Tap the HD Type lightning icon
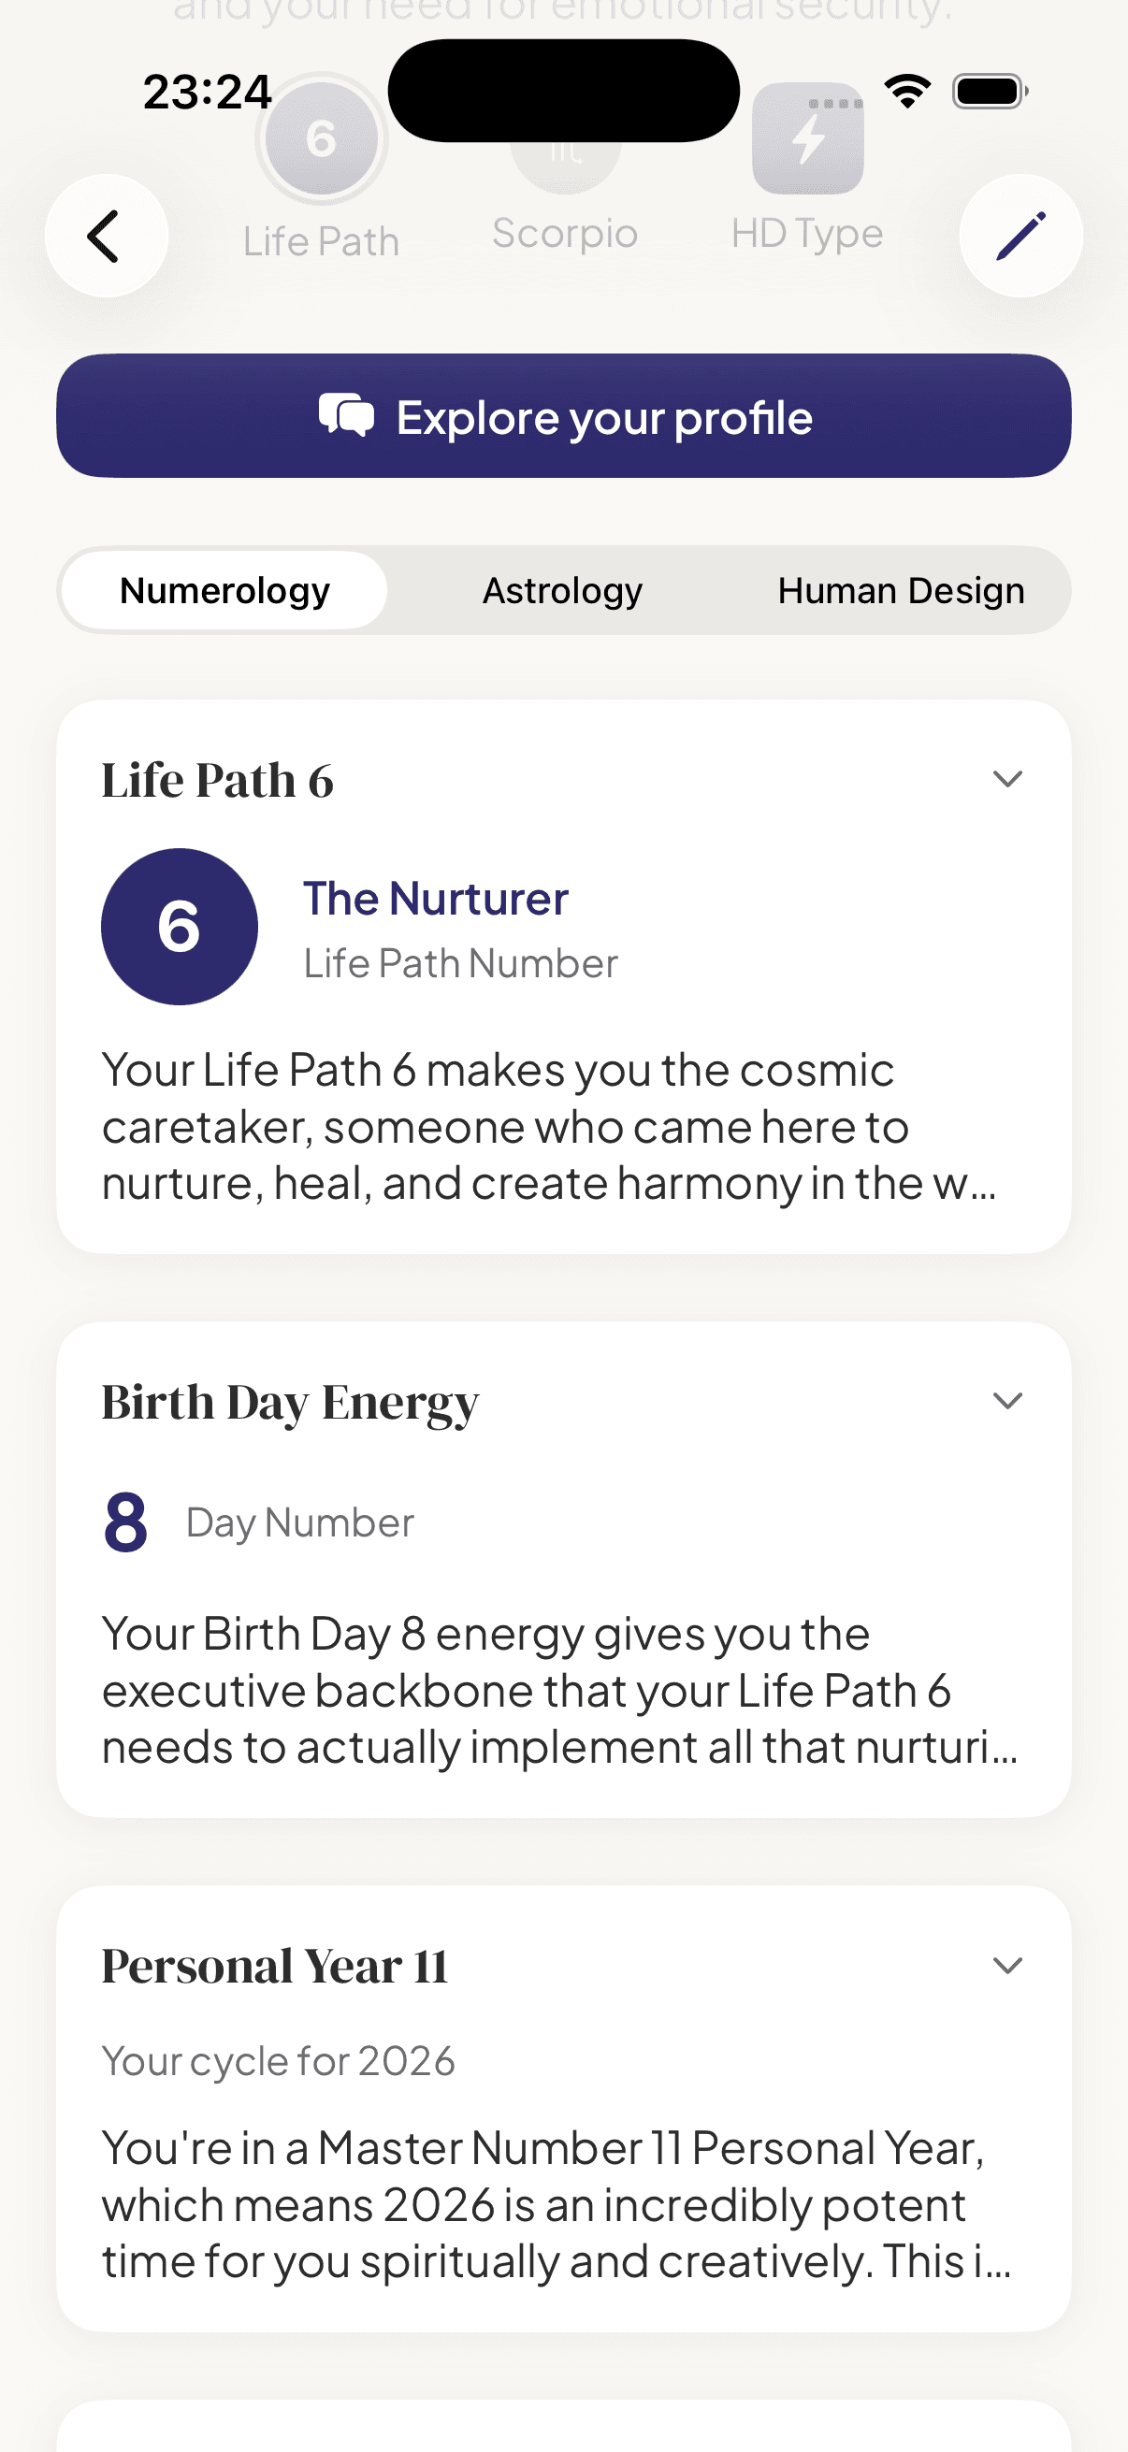Image resolution: width=1128 pixels, height=2452 pixels. pos(808,139)
